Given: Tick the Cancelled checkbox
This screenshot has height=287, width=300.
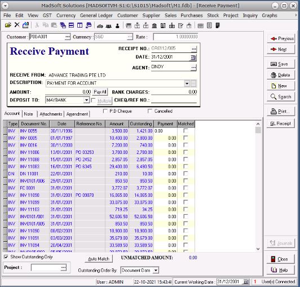Looking at the screenshot, I should 150,111.
